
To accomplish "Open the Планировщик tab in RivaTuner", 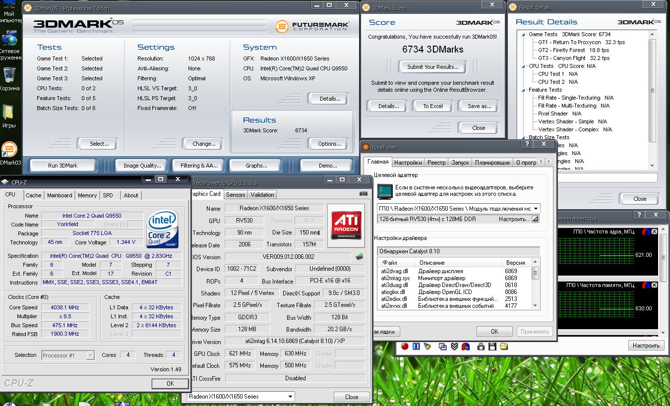I will [x=492, y=163].
